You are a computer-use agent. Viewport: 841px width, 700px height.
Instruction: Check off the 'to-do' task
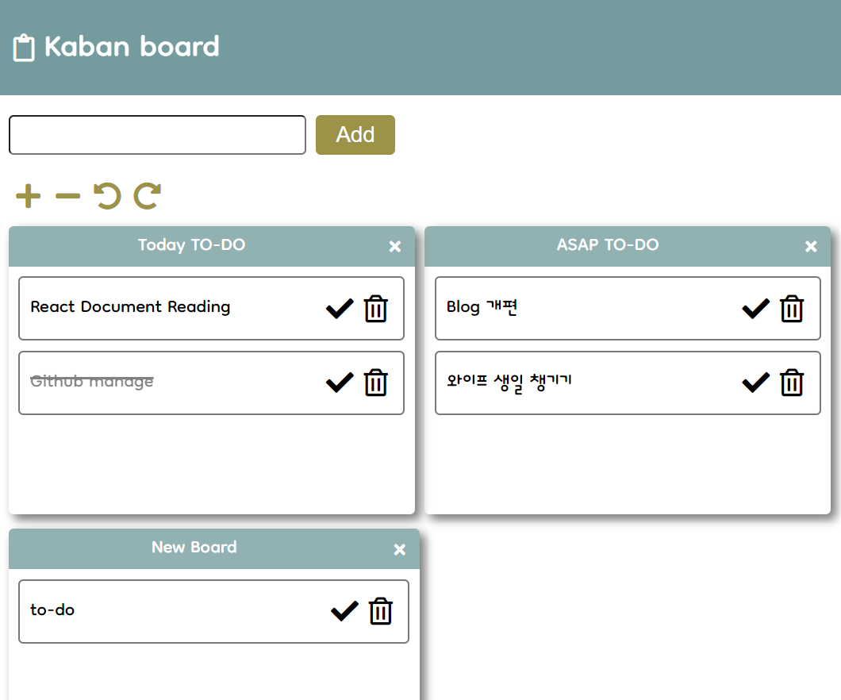coord(344,611)
